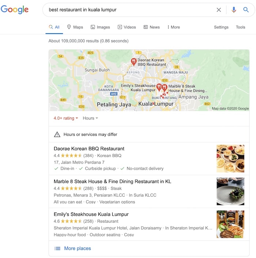Switch to the Images tab

[x=100, y=27]
